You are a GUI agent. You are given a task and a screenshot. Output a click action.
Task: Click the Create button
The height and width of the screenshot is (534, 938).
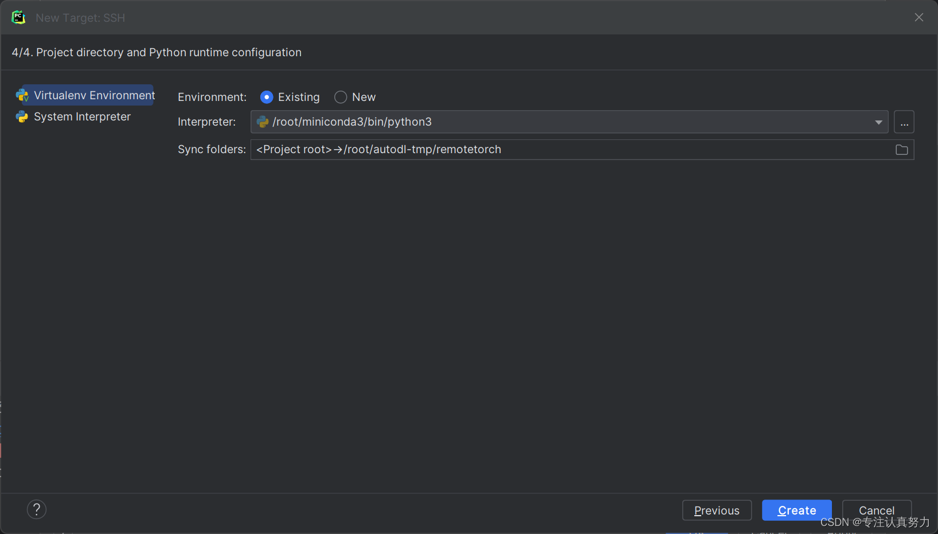tap(797, 510)
